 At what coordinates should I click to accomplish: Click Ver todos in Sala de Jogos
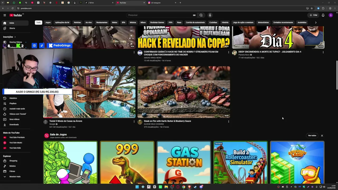(312, 136)
